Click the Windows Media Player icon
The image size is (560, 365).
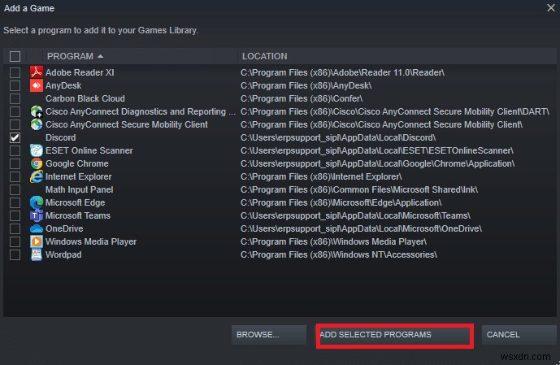click(x=37, y=241)
